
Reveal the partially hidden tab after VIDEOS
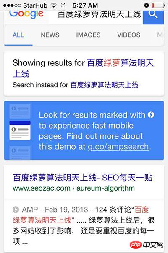pyautogui.click(x=160, y=35)
